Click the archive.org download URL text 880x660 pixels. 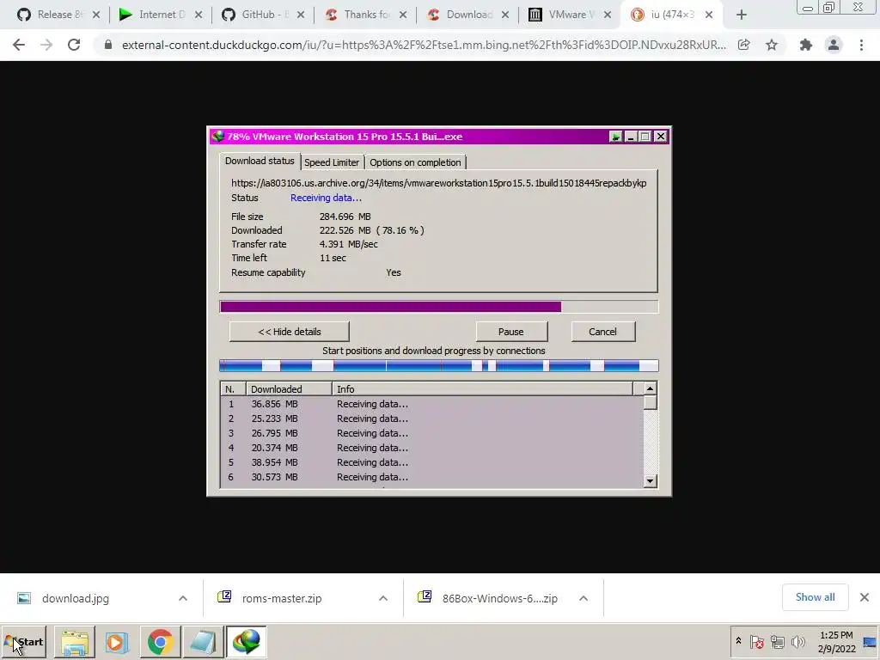439,183
